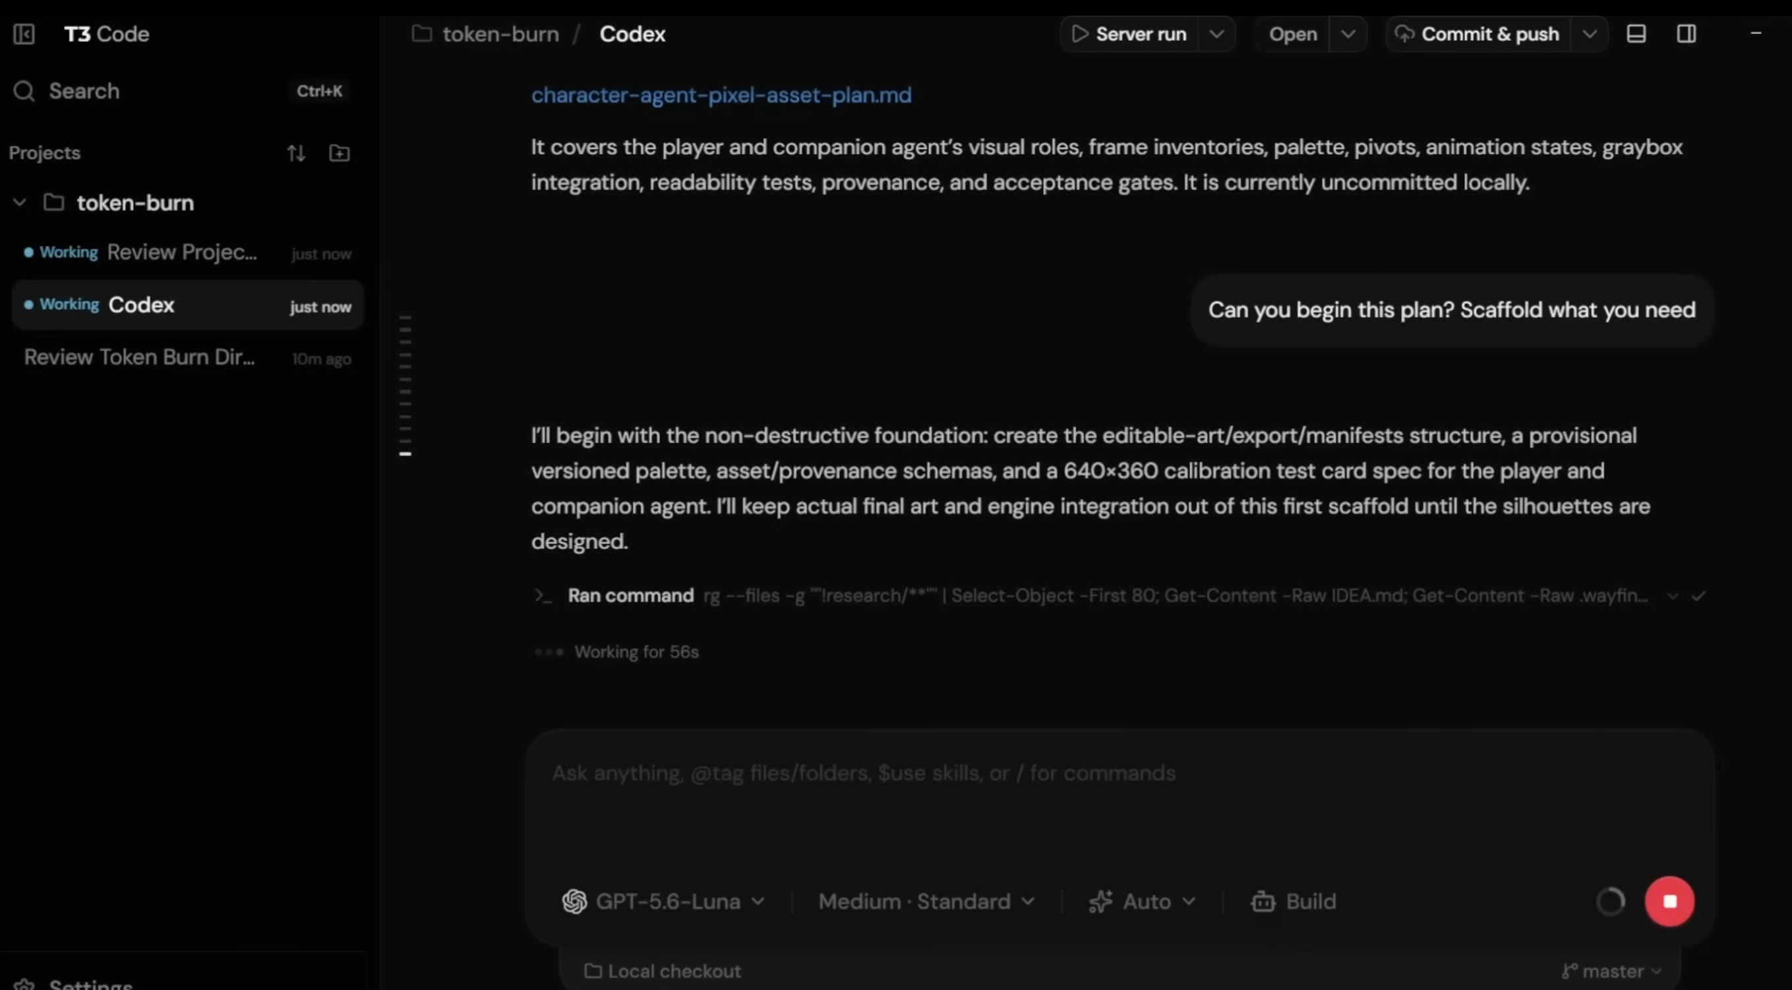Open the Medium · Standard reasoning dropdown
The height and width of the screenshot is (990, 1792).
pyautogui.click(x=926, y=902)
